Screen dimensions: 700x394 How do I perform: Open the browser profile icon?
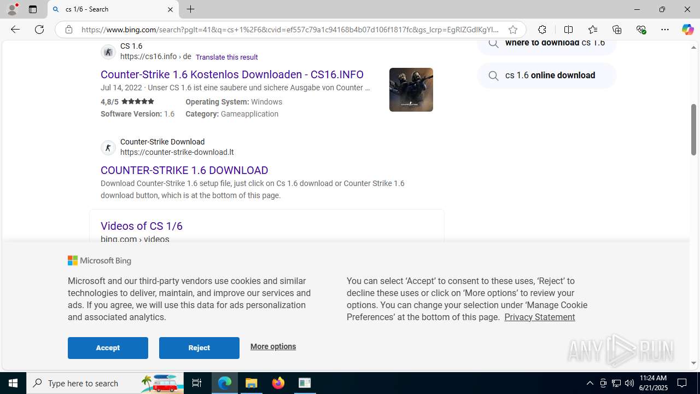(x=12, y=9)
